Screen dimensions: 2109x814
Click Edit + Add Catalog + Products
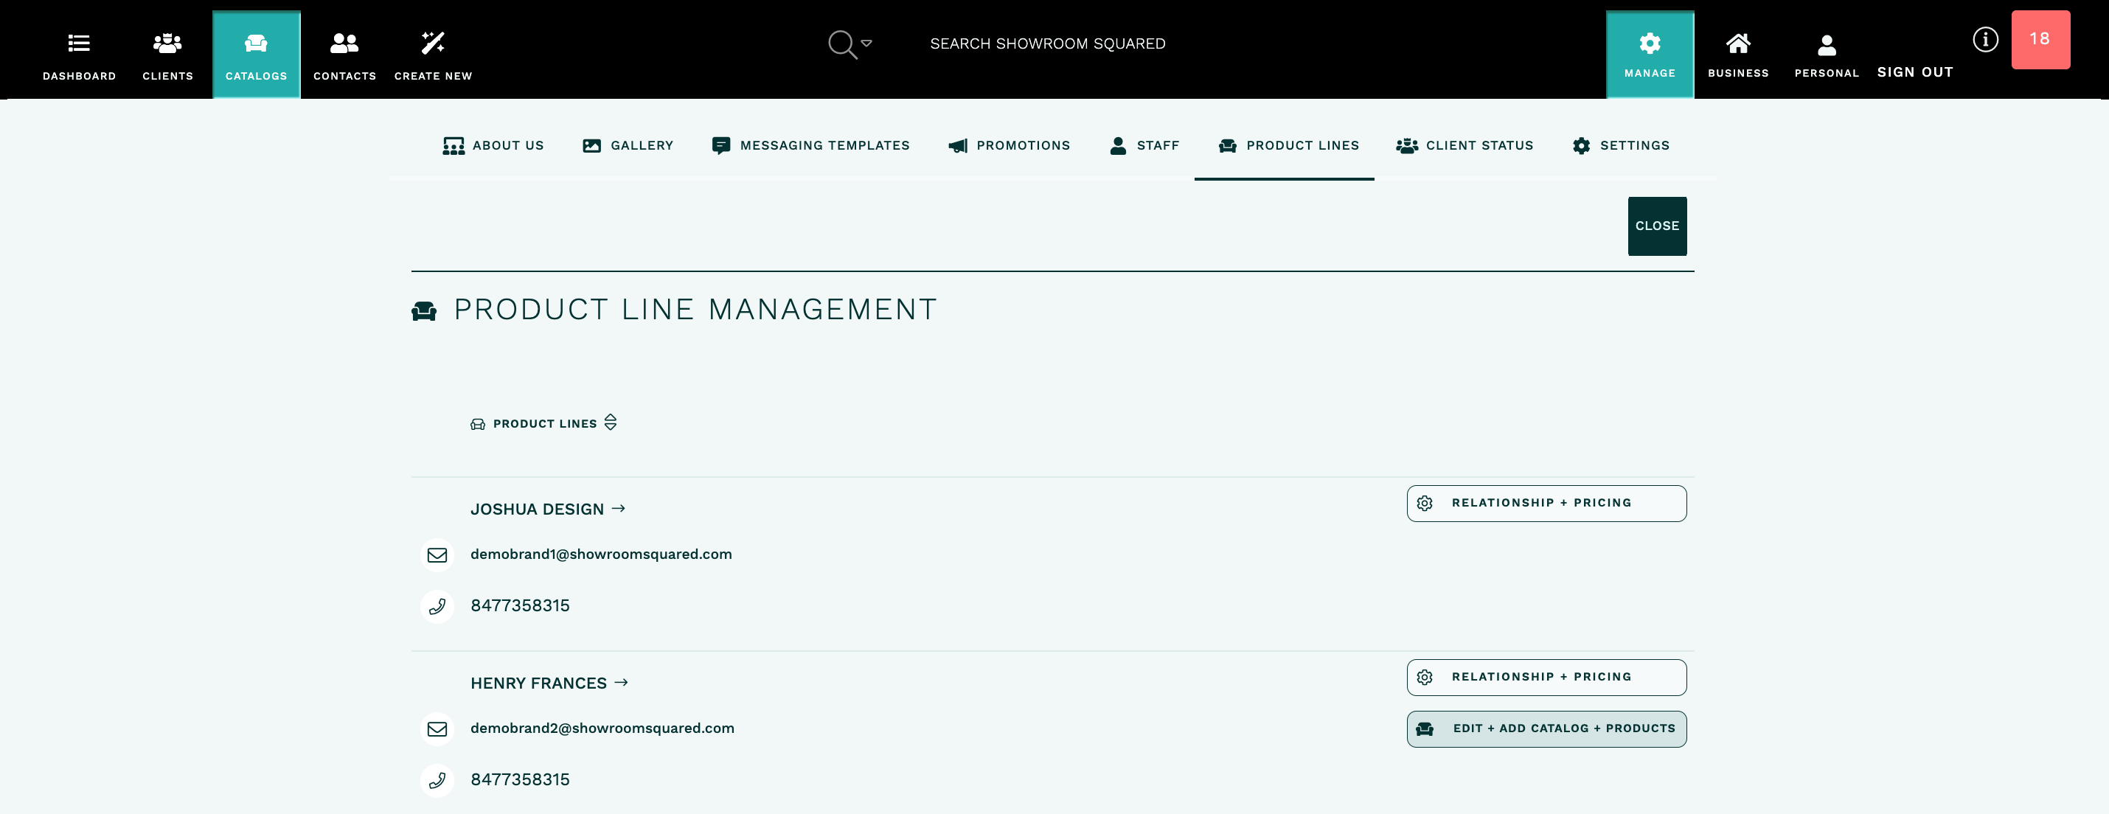(1546, 728)
